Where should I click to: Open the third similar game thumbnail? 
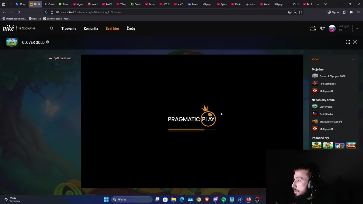pos(339,145)
